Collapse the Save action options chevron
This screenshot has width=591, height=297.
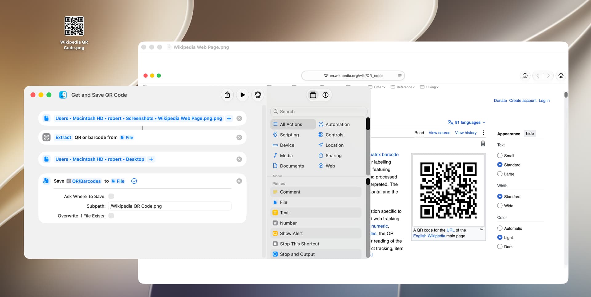coord(134,181)
